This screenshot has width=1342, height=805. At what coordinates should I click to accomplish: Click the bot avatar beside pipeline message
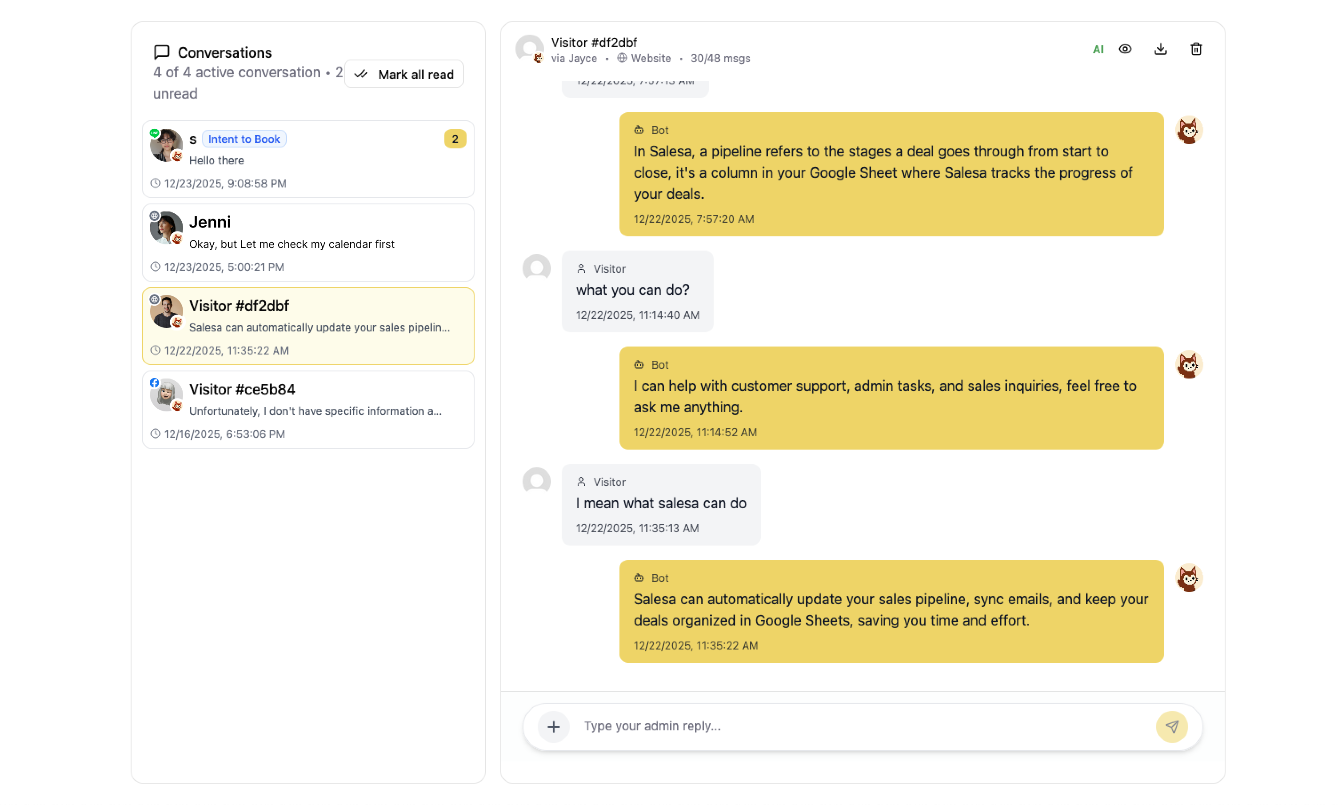tap(1189, 130)
